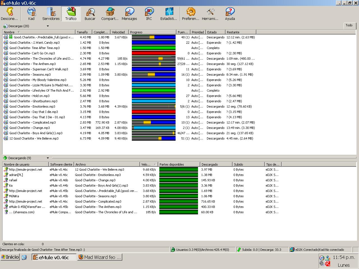
Task: Expand the Descargando (9) dropdown arrow
Action: click(x=48, y=158)
